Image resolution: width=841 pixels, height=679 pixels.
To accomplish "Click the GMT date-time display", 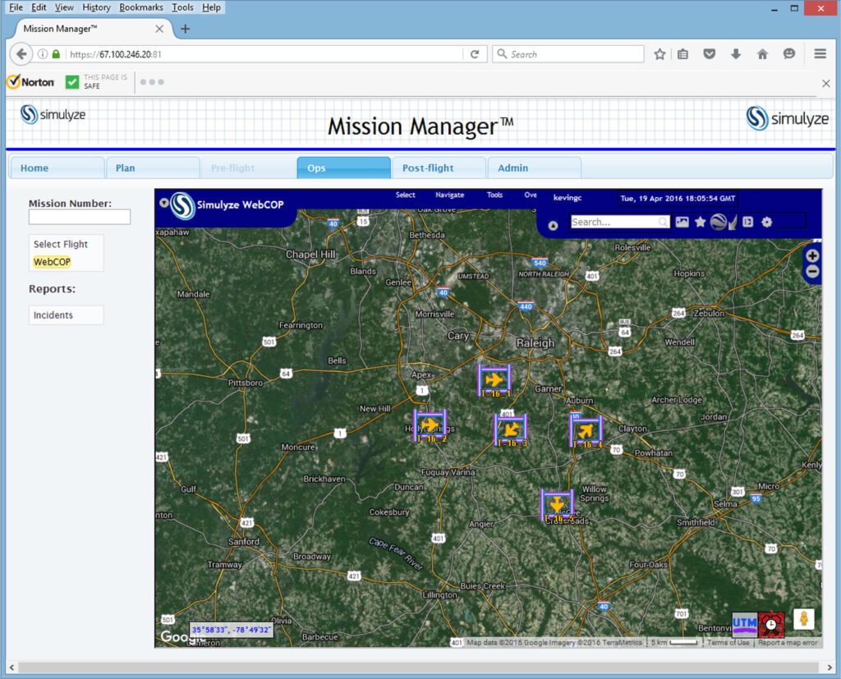I will click(x=678, y=199).
